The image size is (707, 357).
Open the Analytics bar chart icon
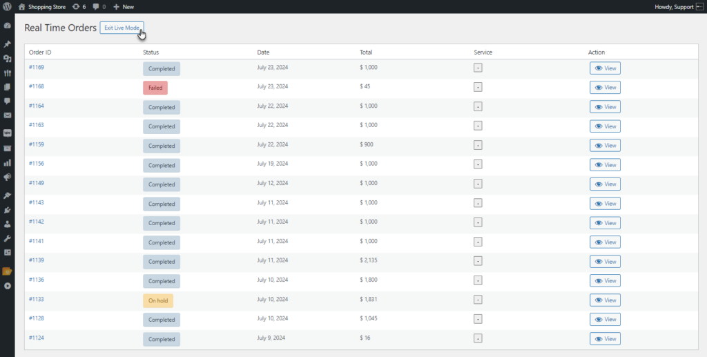tap(7, 163)
